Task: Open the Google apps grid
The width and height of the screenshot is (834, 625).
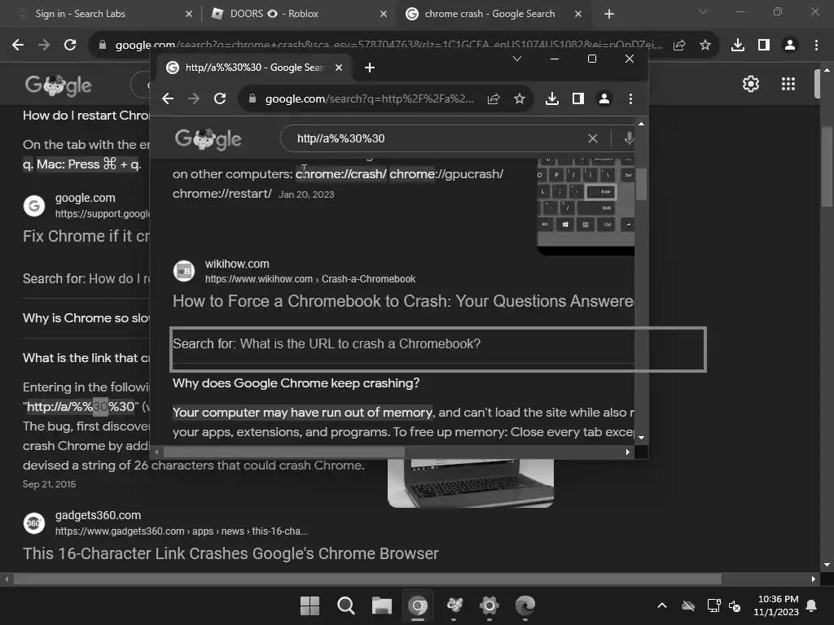Action: 788,84
